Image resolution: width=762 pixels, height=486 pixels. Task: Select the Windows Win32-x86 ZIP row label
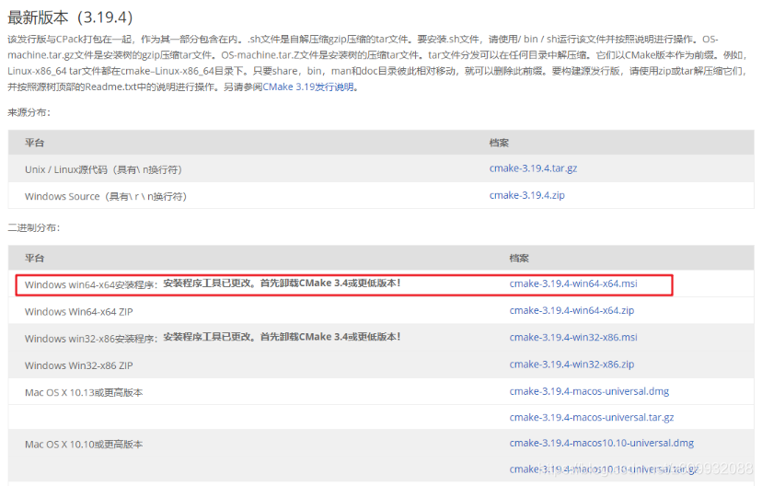[x=79, y=365]
